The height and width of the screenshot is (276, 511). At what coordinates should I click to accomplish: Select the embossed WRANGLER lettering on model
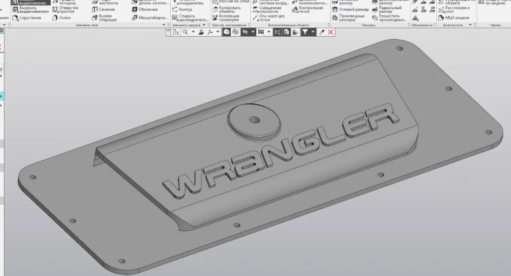280,151
